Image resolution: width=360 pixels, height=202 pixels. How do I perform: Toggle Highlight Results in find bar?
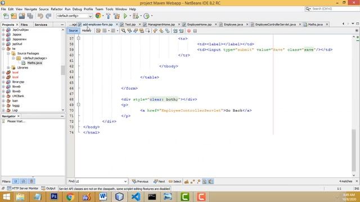pyautogui.click(x=205, y=181)
